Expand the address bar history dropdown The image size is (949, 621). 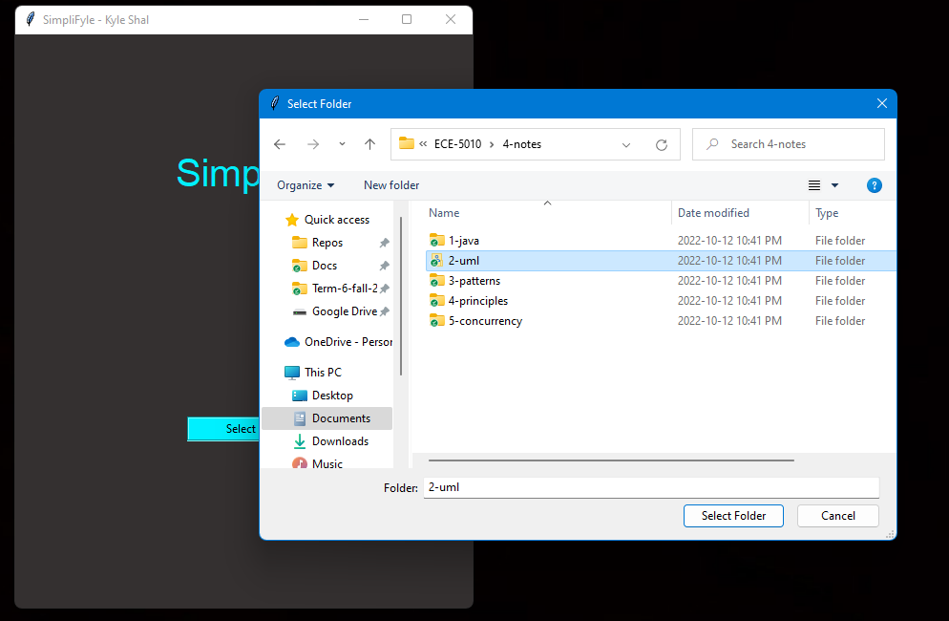coord(626,145)
